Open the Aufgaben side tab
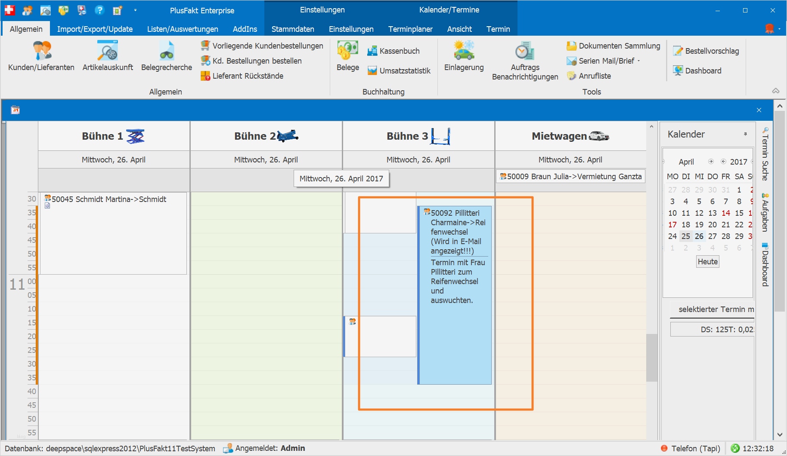The width and height of the screenshot is (787, 456). coord(765,212)
